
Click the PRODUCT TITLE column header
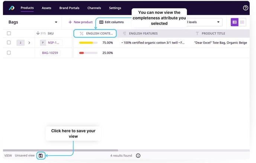(213, 34)
